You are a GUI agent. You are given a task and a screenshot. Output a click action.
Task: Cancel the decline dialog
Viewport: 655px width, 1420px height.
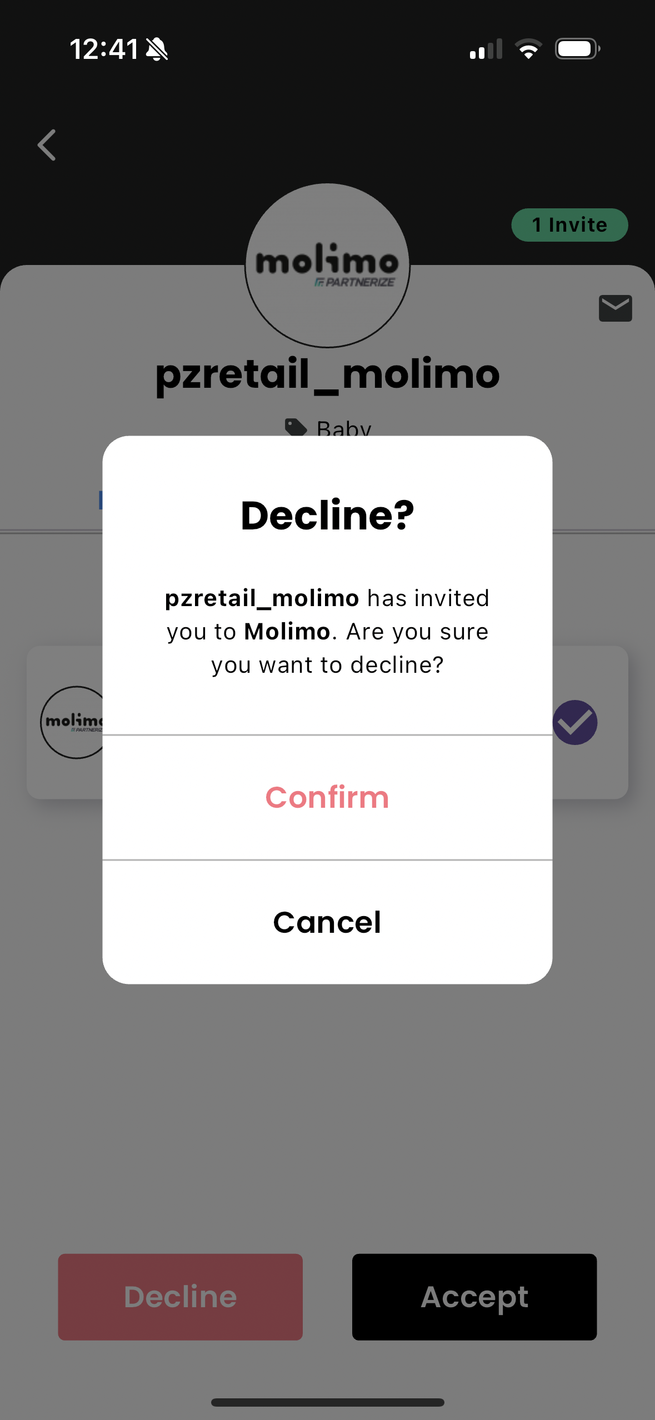(327, 922)
